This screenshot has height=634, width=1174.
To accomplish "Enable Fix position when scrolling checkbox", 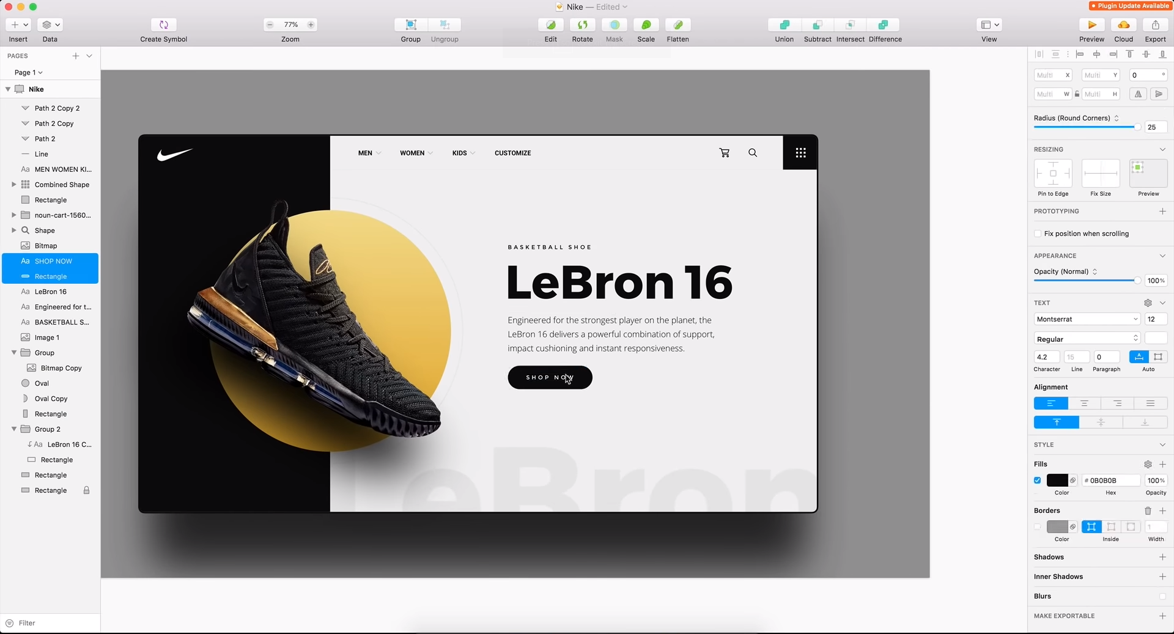I will coord(1038,234).
